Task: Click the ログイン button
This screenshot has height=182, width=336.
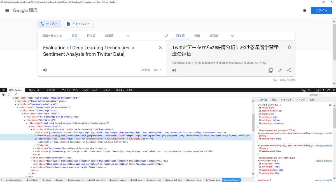Action: coord(321,10)
